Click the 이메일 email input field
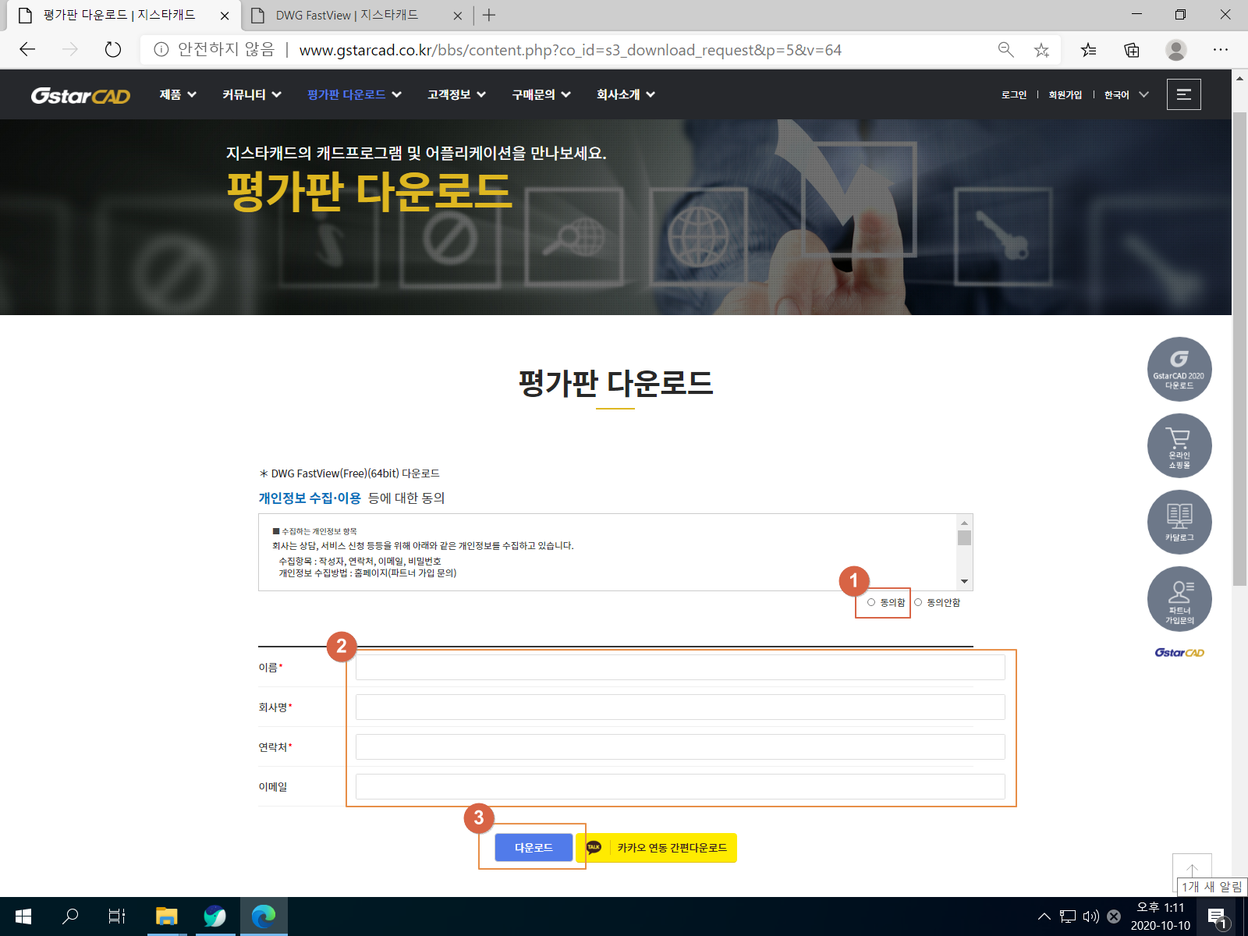This screenshot has width=1248, height=936. [x=680, y=786]
